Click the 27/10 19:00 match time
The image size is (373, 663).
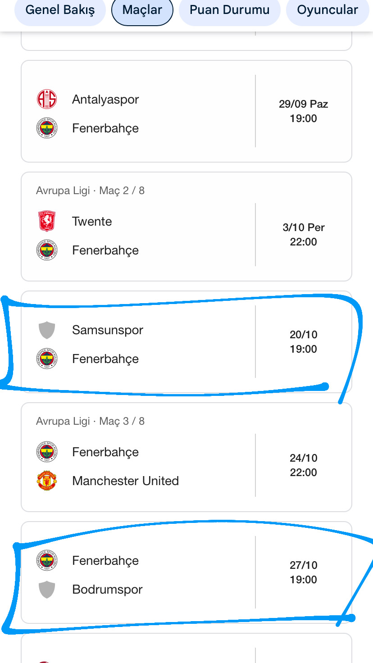click(303, 572)
